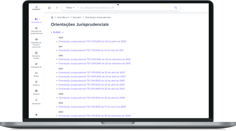Toggle light/dark theme sun icon
The width and height of the screenshot is (236, 131).
pyautogui.click(x=36, y=115)
